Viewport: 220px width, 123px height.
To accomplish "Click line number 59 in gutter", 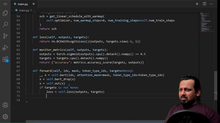I will [18, 37].
